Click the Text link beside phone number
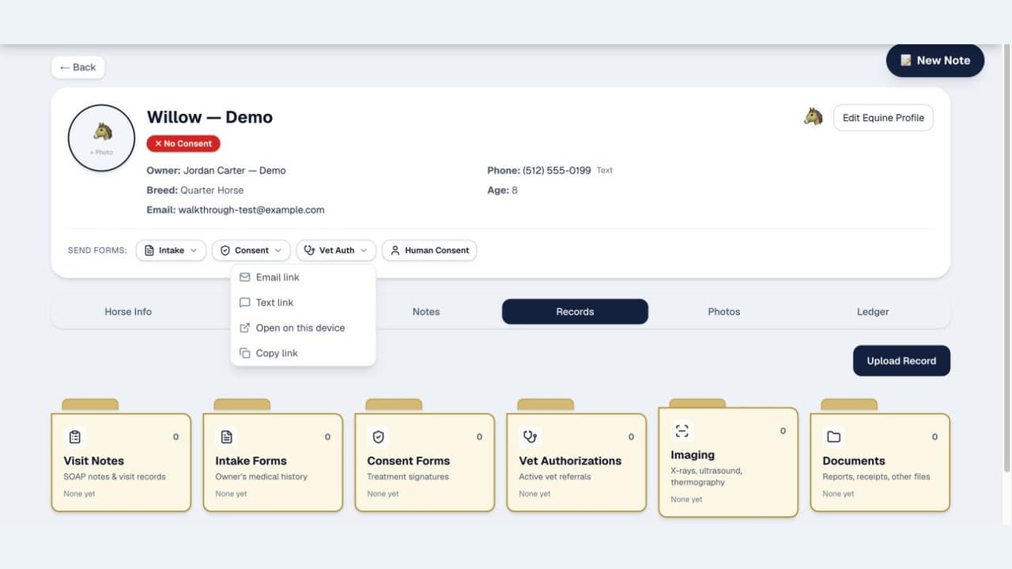 click(x=605, y=171)
